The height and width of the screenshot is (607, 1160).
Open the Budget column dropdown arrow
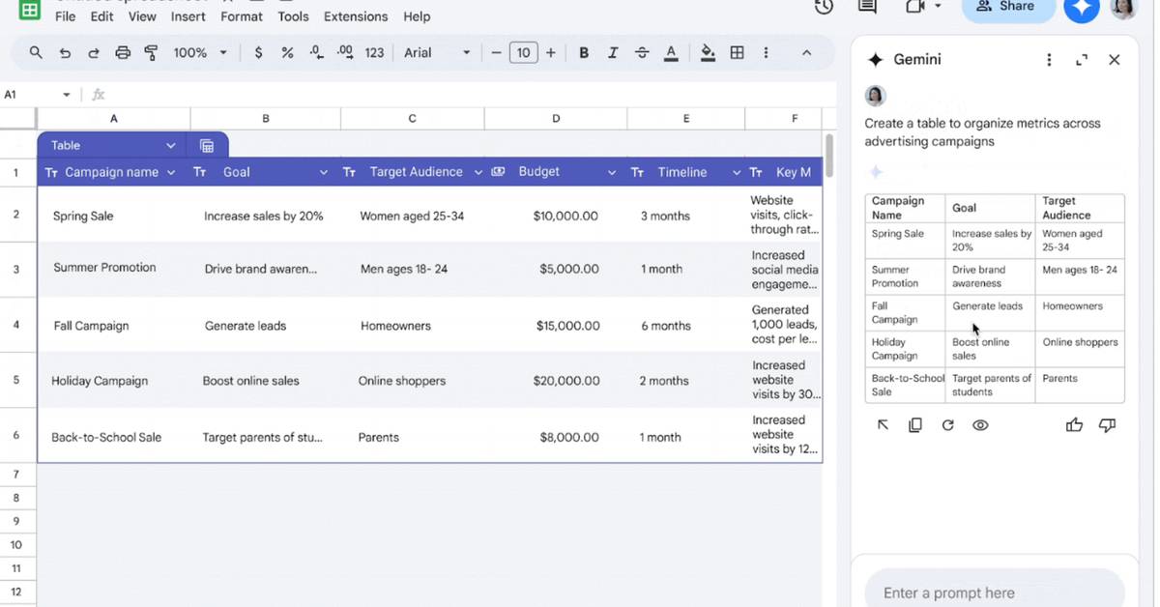612,173
